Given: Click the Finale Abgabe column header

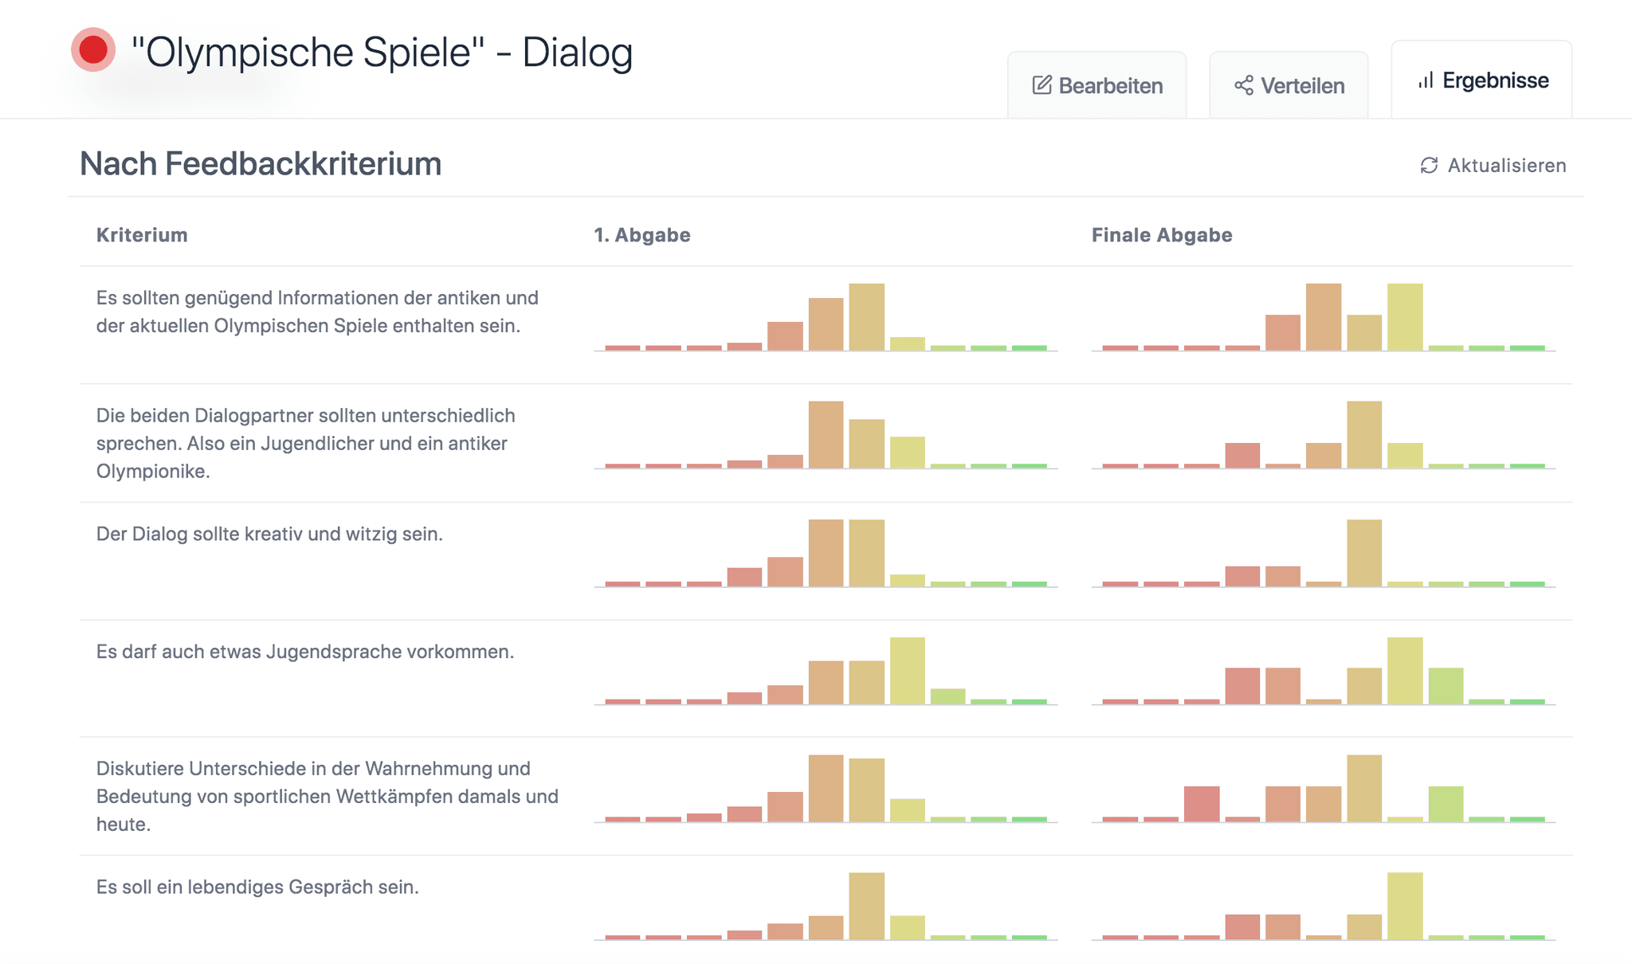Looking at the screenshot, I should pos(1161,235).
